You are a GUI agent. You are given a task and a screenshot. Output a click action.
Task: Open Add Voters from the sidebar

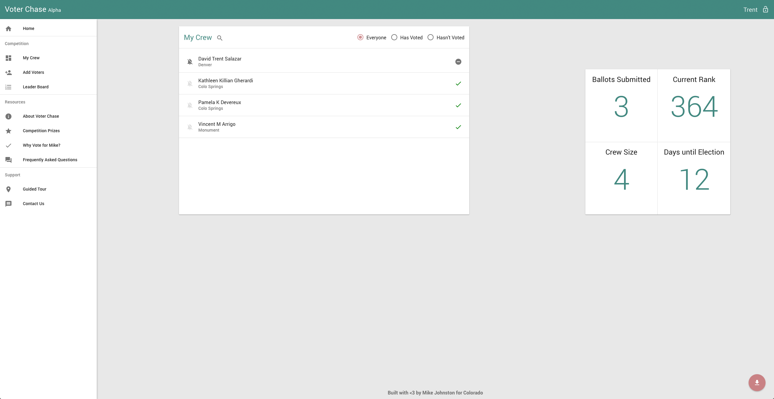pyautogui.click(x=33, y=72)
